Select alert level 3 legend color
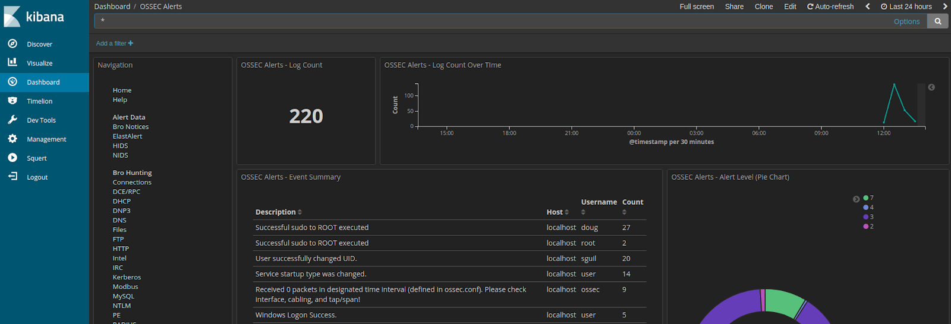 click(x=866, y=217)
